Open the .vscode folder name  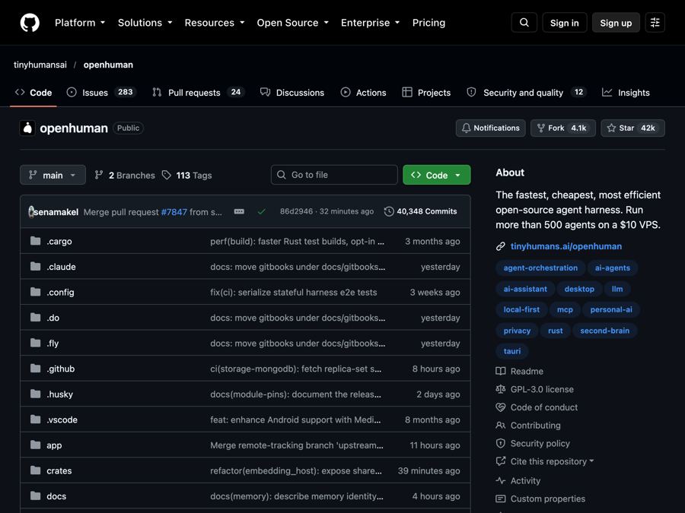[62, 420]
